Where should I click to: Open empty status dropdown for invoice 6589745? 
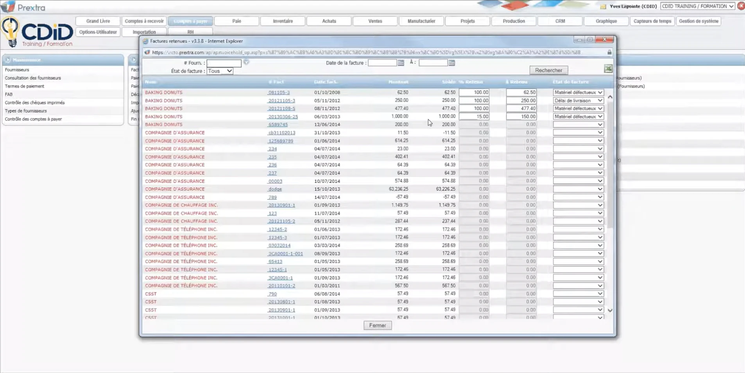pyautogui.click(x=578, y=125)
